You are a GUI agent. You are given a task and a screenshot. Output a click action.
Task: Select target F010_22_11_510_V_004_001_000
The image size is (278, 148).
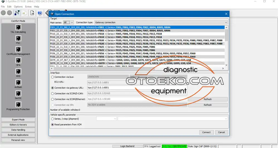click(137, 34)
